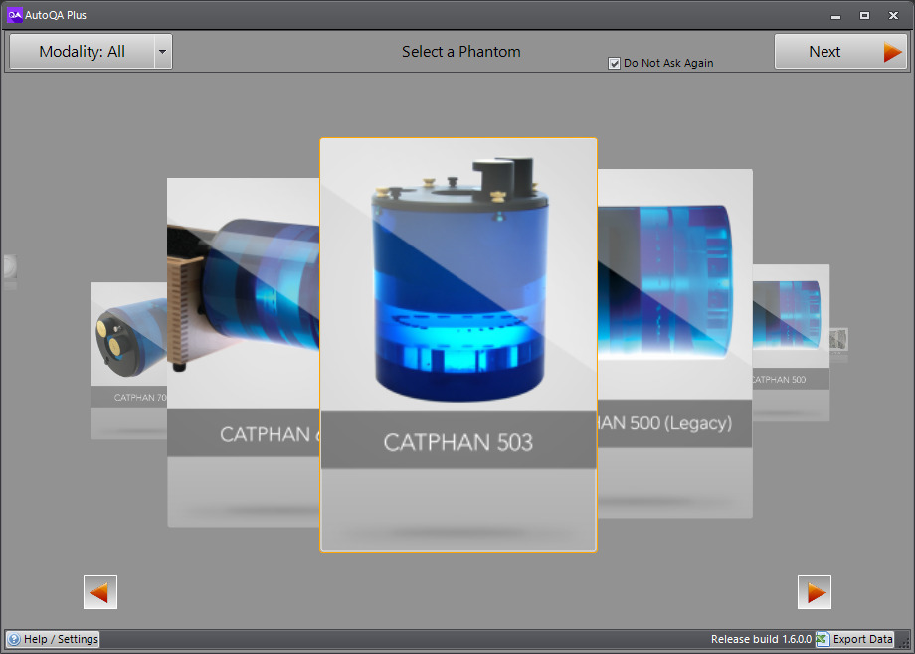This screenshot has width=915, height=654.
Task: Minimize the AutoQA Plus window
Action: [x=837, y=15]
